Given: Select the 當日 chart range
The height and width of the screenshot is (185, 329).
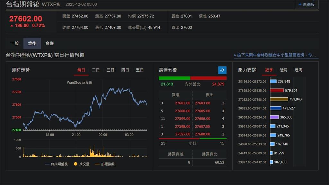Looking at the screenshot, I should click(81, 70).
